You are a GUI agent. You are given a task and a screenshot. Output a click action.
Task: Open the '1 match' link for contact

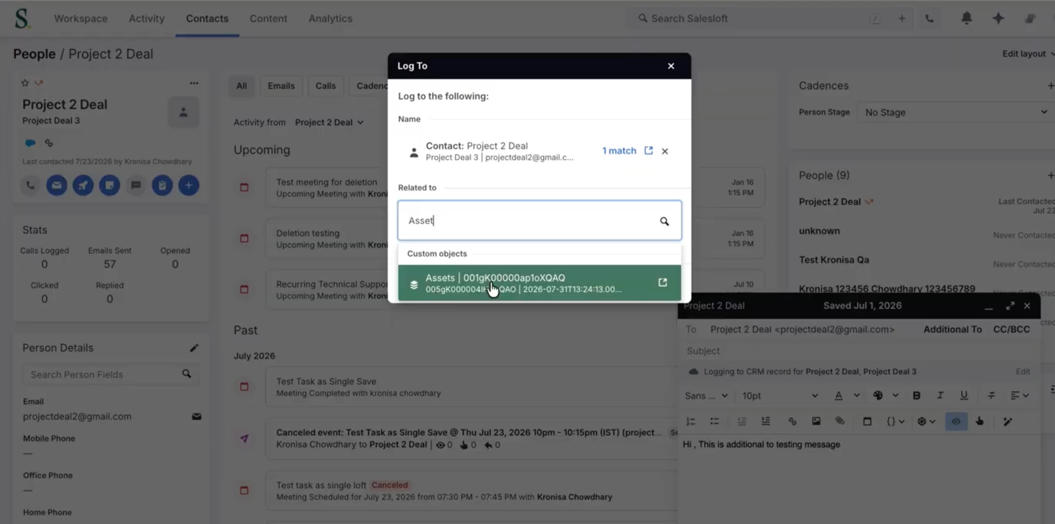[619, 151]
